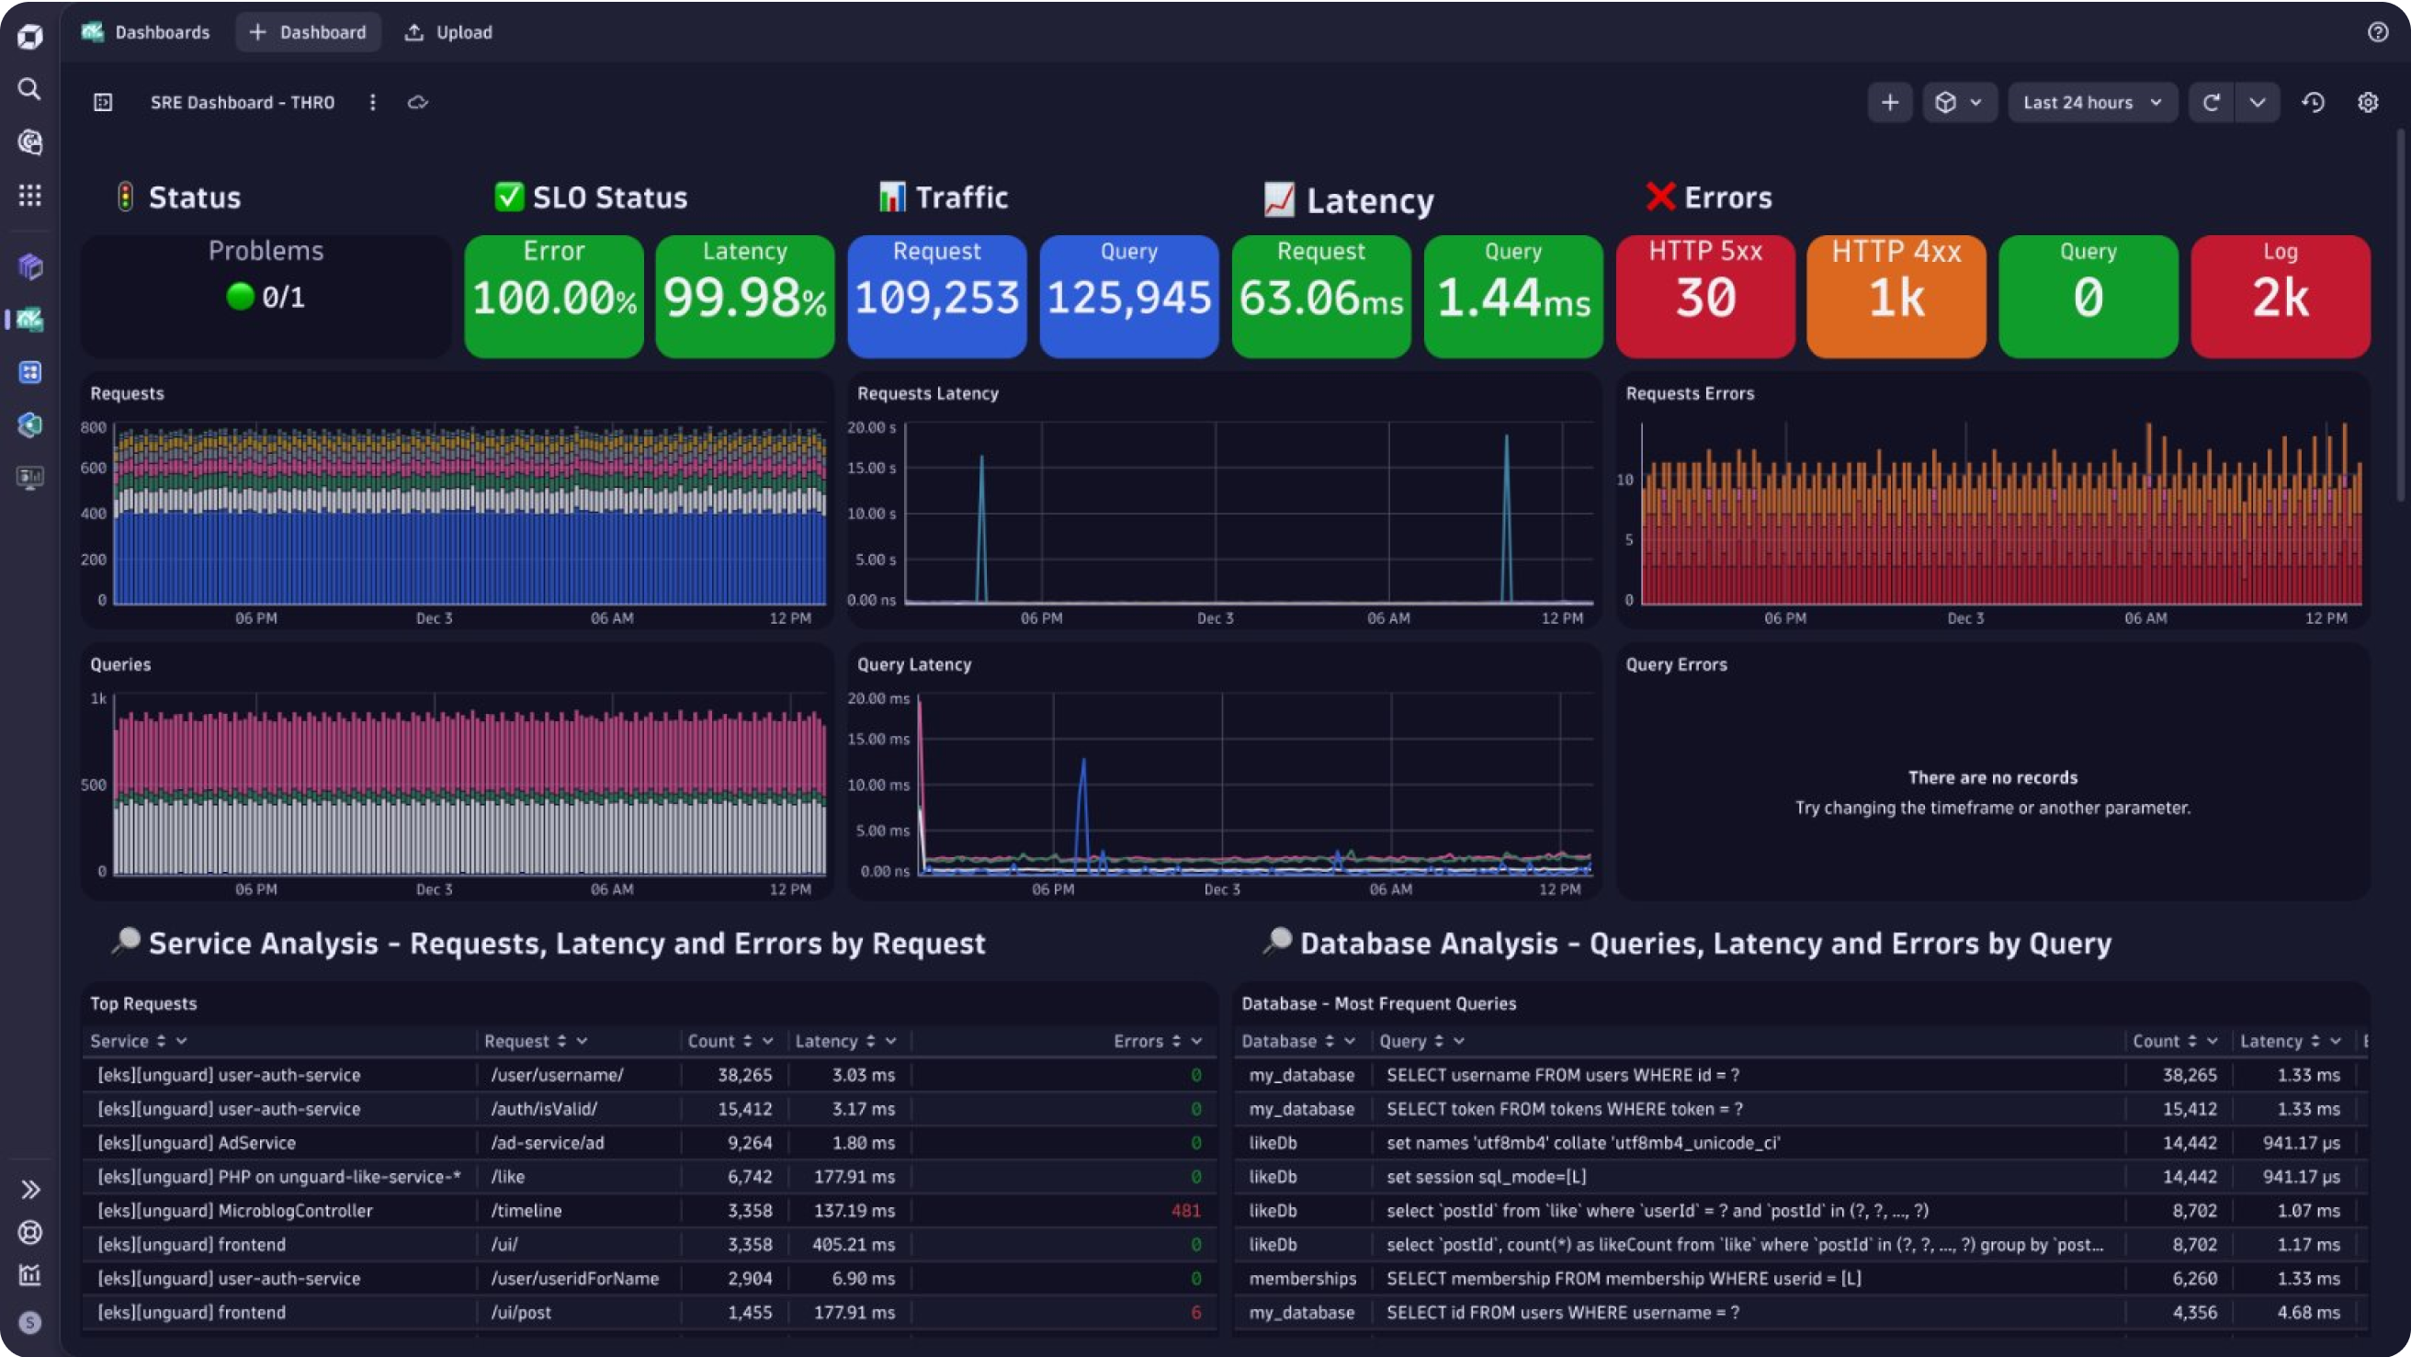This screenshot has width=2411, height=1357.
Task: Select the Dashboards icon in the left sidebar
Action: pos(29,321)
